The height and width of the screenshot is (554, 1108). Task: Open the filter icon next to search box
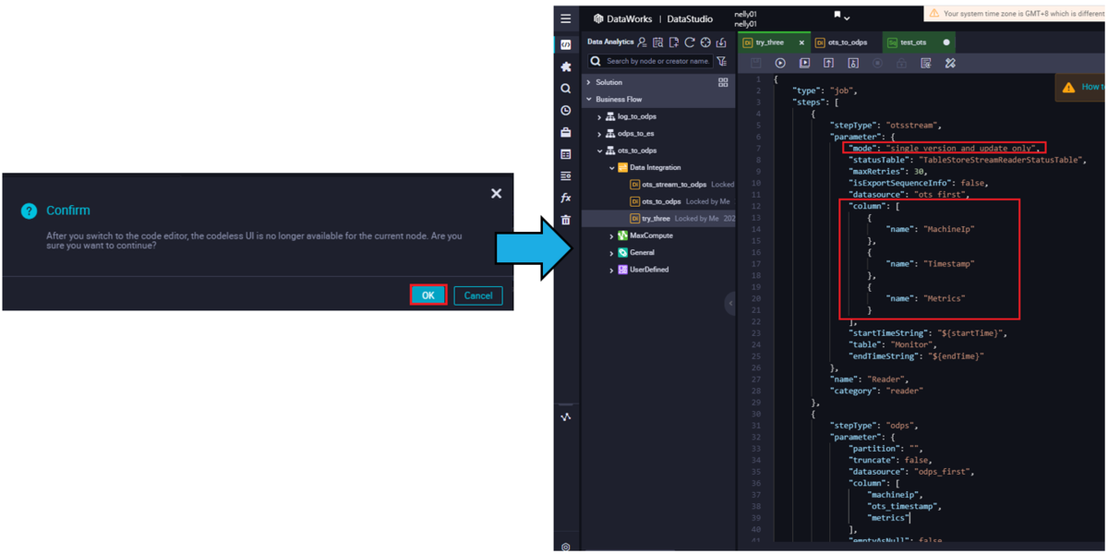pos(722,61)
